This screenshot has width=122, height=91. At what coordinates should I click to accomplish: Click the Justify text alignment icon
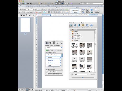coord(57,12)
